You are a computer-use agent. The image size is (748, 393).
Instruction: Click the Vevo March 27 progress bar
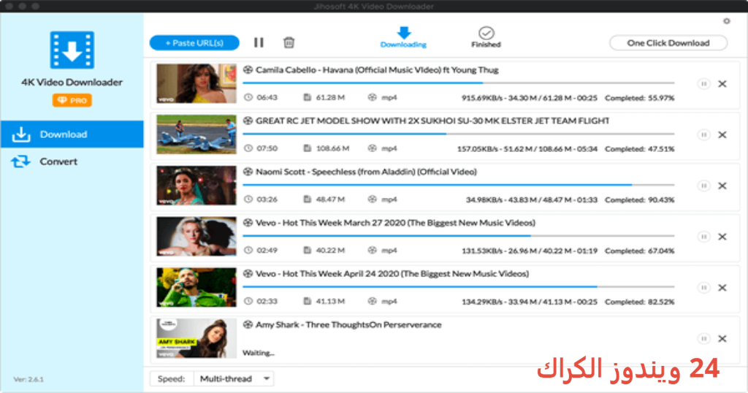tap(459, 236)
